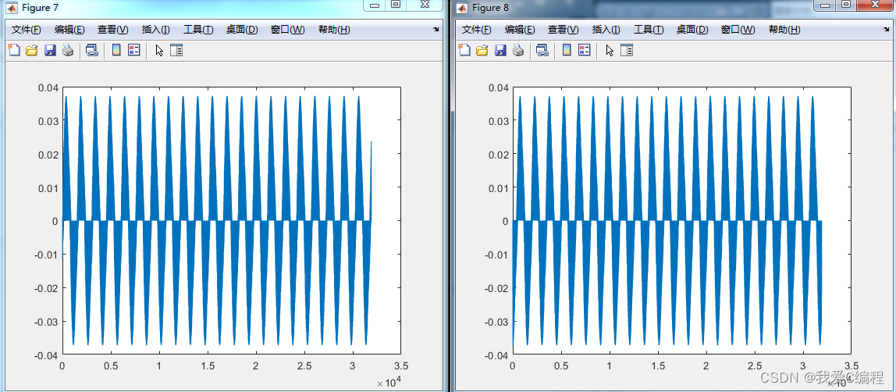Open the 工具(T) menu in Figure 8
Screen dimensions: 896x392
coord(648,30)
